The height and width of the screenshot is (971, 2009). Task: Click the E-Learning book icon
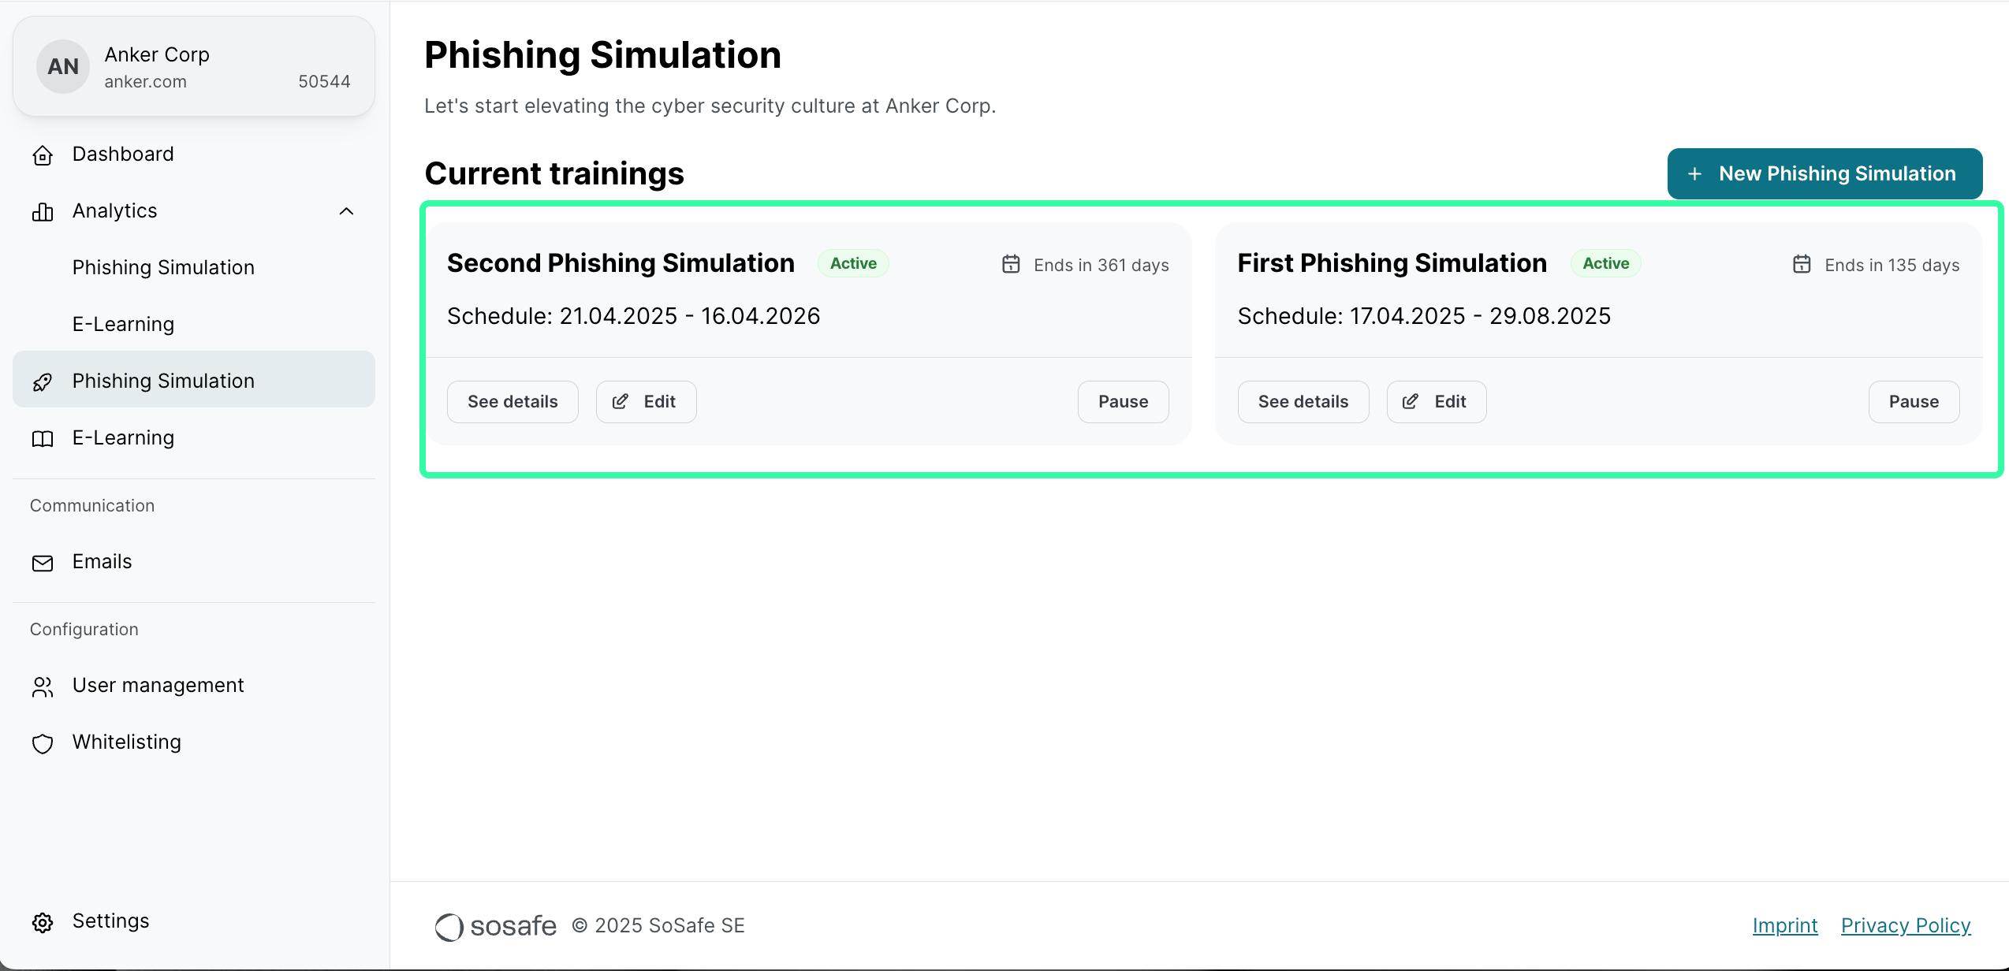tap(43, 439)
